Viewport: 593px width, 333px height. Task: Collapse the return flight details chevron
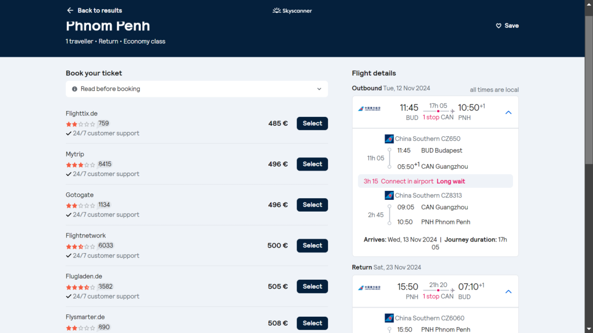click(508, 292)
